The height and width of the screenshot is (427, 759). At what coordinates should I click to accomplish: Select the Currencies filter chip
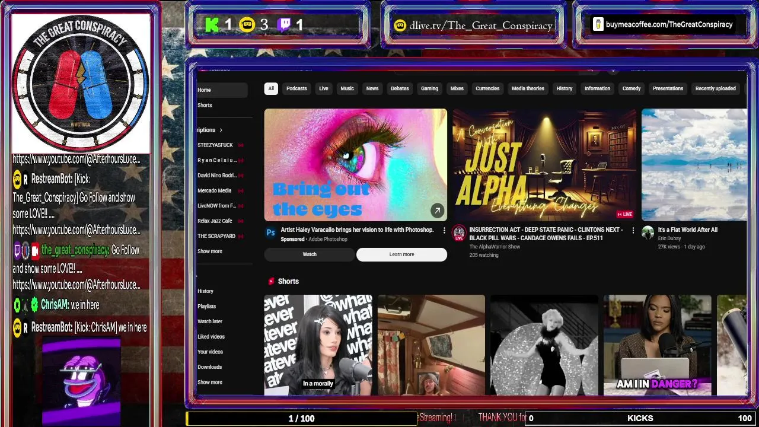coord(487,88)
